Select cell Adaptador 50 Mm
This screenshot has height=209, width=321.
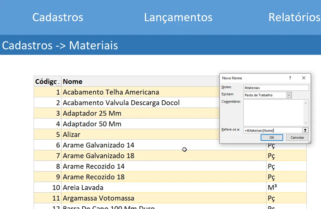[141, 124]
